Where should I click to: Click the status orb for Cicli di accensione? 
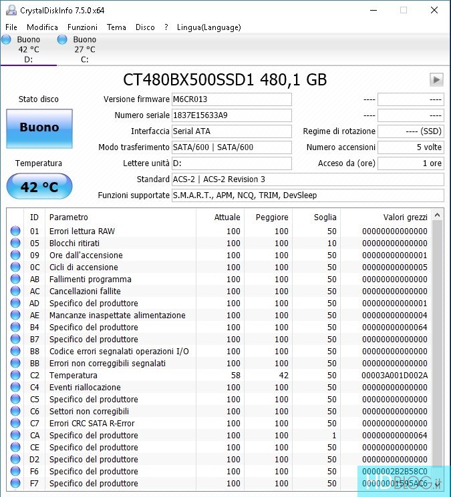click(15, 268)
